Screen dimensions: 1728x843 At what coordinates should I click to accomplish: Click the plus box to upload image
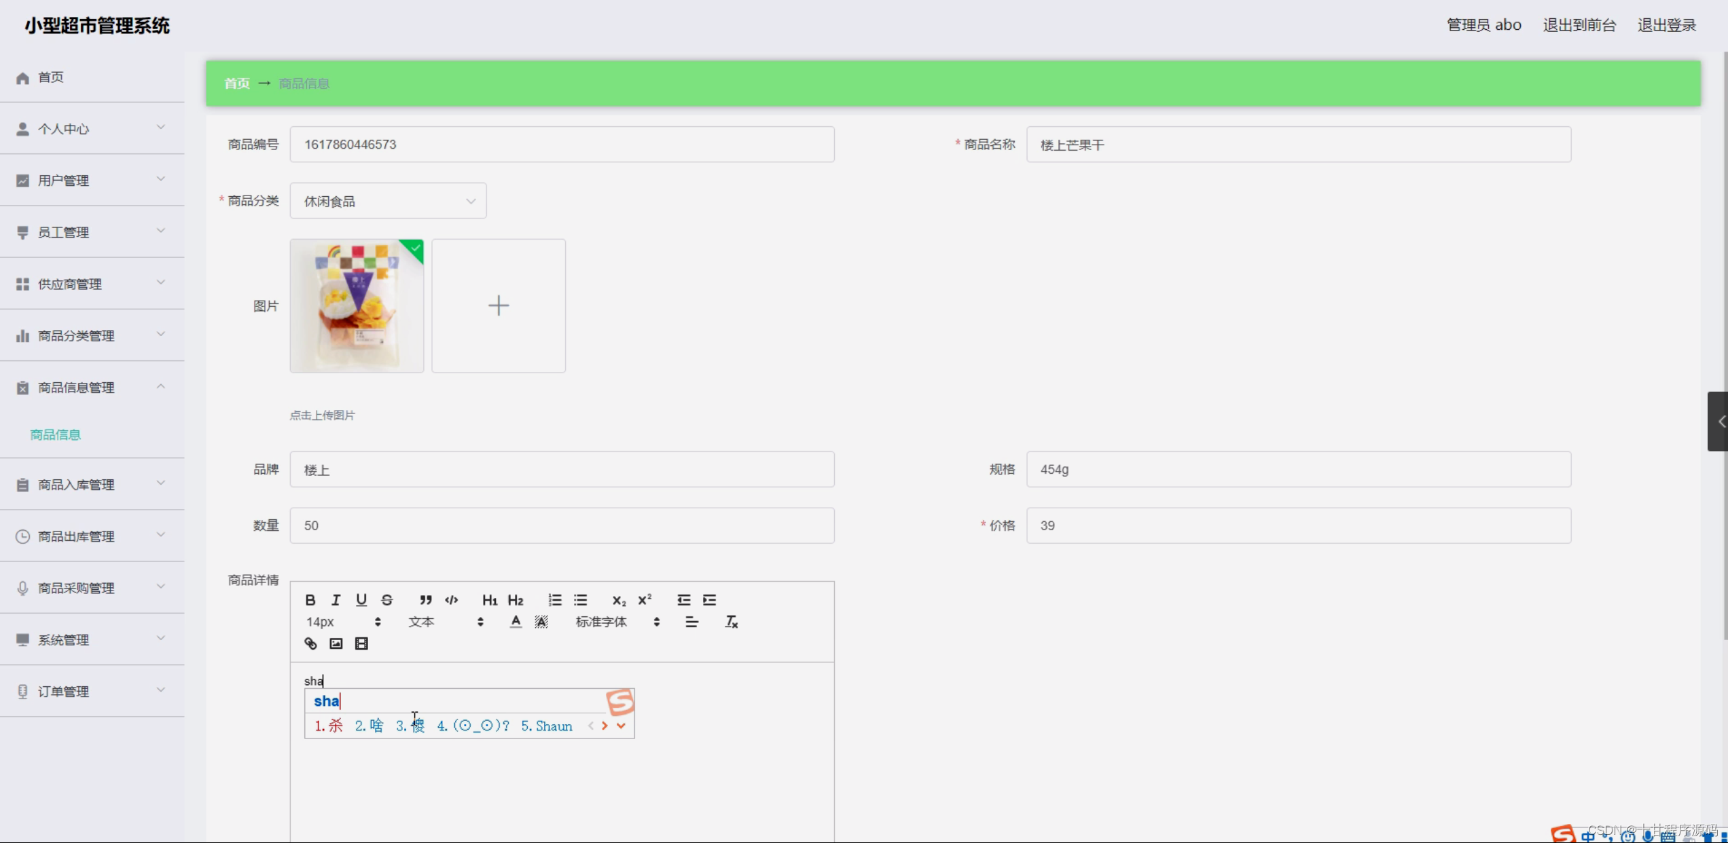[x=498, y=305]
